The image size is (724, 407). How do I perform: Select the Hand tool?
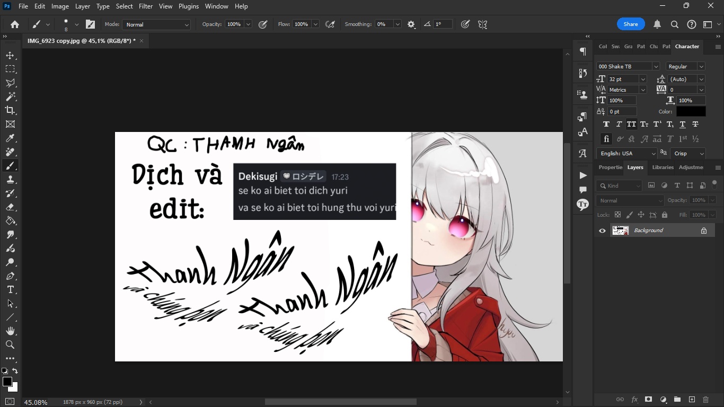[10, 331]
